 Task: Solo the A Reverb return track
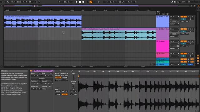point(189,59)
